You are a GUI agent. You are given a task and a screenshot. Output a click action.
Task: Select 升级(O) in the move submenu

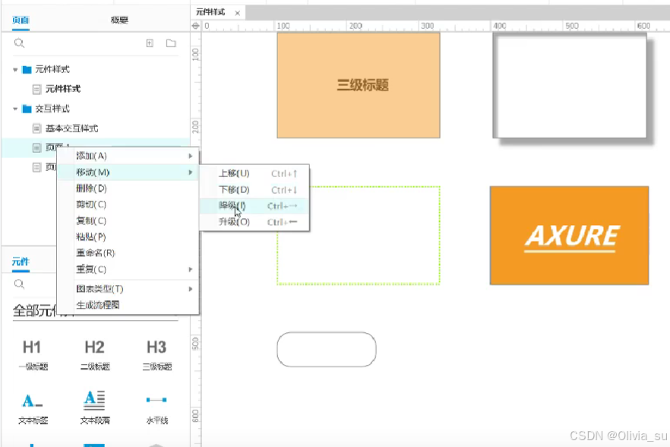coord(254,222)
